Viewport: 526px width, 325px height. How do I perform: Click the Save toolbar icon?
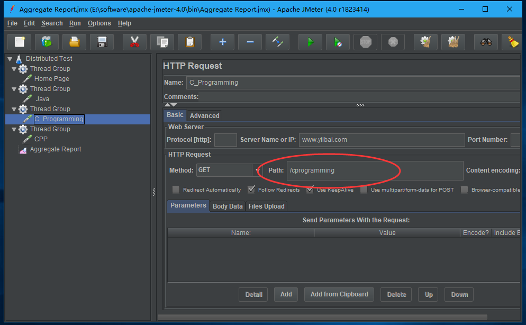pyautogui.click(x=102, y=42)
